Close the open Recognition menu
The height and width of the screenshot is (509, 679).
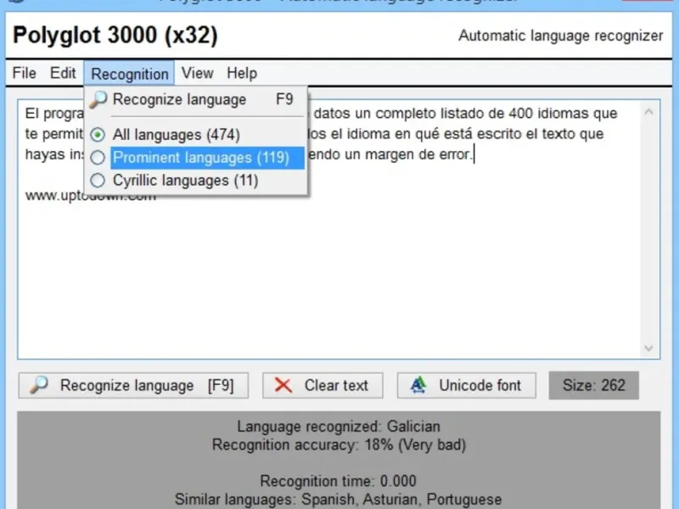point(130,74)
